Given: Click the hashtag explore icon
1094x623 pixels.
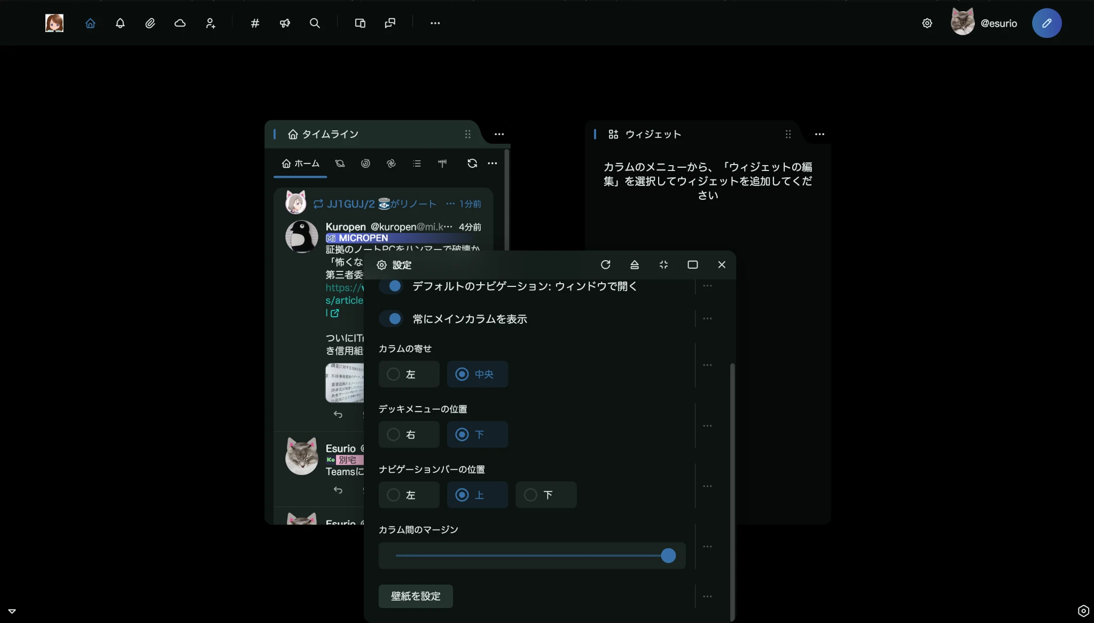Looking at the screenshot, I should 255,23.
